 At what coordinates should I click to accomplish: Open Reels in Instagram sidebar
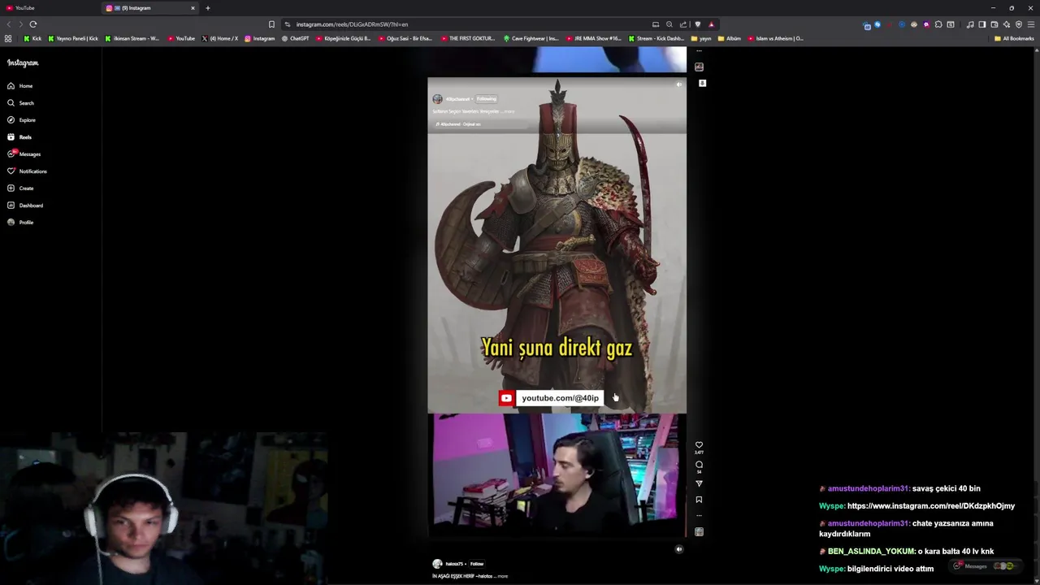tap(19, 137)
